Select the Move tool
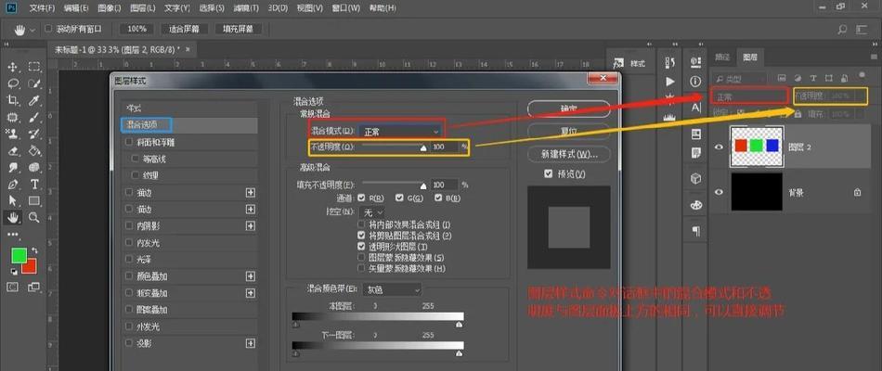Viewport: 882px width, 371px height. coord(12,67)
